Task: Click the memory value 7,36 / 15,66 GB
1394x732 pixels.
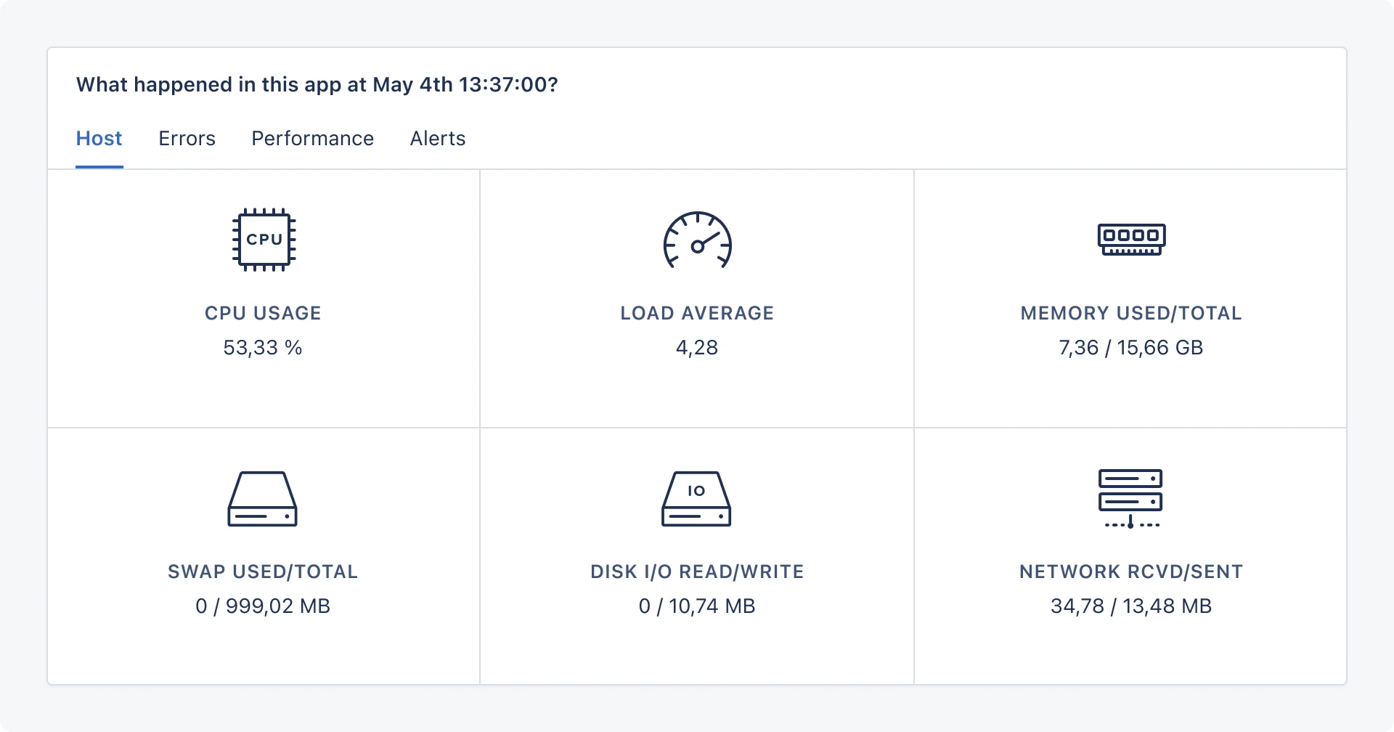Action: pyautogui.click(x=1130, y=348)
